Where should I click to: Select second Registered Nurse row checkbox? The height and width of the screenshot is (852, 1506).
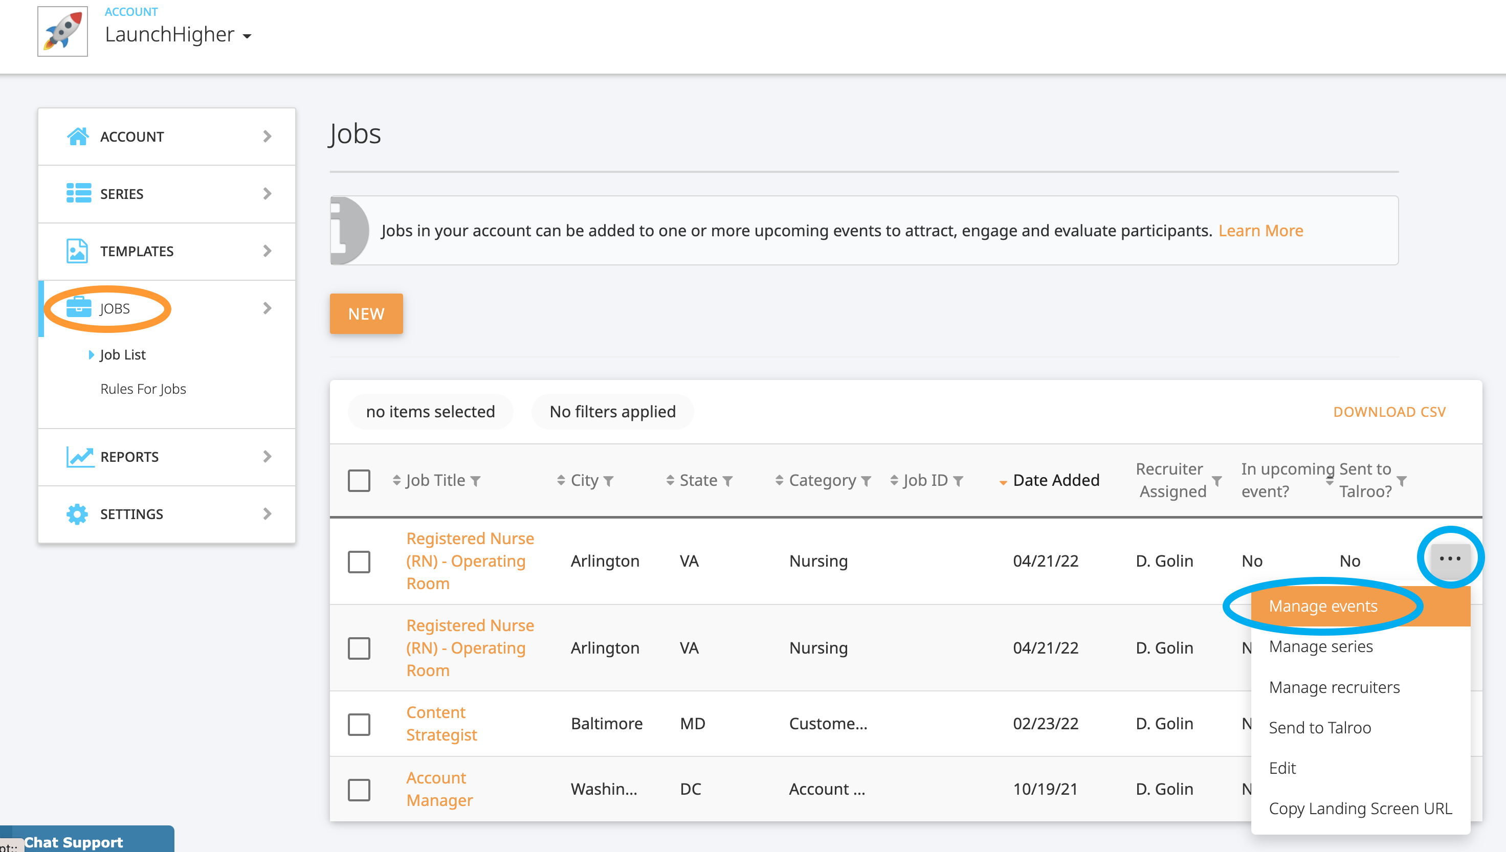(359, 648)
